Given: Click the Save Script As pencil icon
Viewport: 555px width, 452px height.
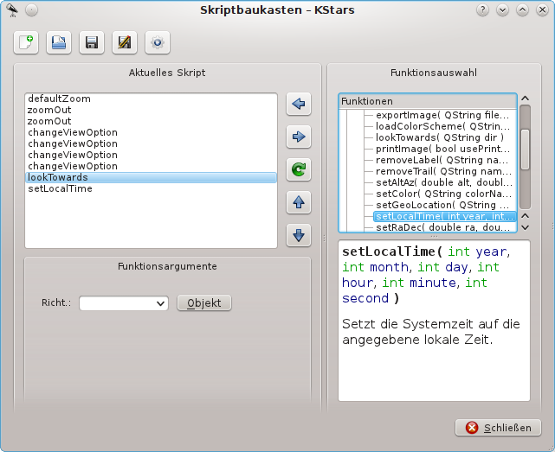Looking at the screenshot, I should tap(124, 42).
